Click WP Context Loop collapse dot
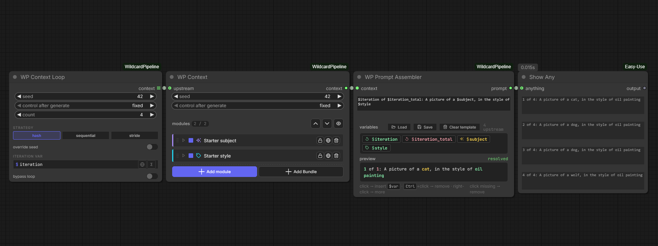The width and height of the screenshot is (658, 246). pyautogui.click(x=15, y=77)
